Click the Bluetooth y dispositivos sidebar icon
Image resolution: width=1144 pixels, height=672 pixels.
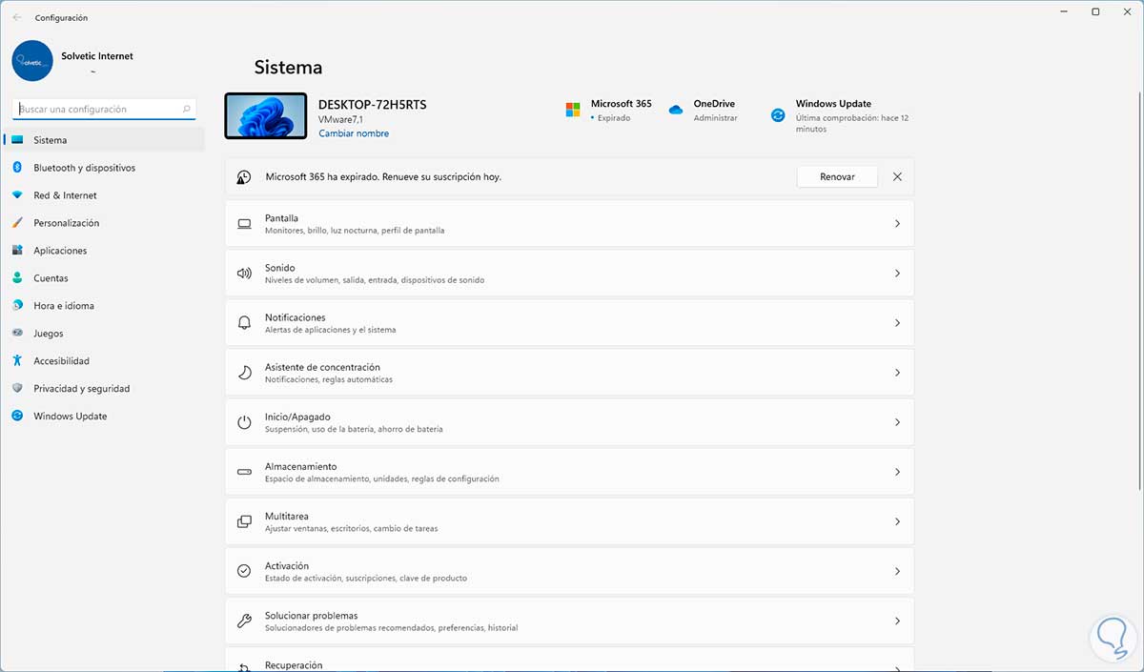[x=17, y=168]
